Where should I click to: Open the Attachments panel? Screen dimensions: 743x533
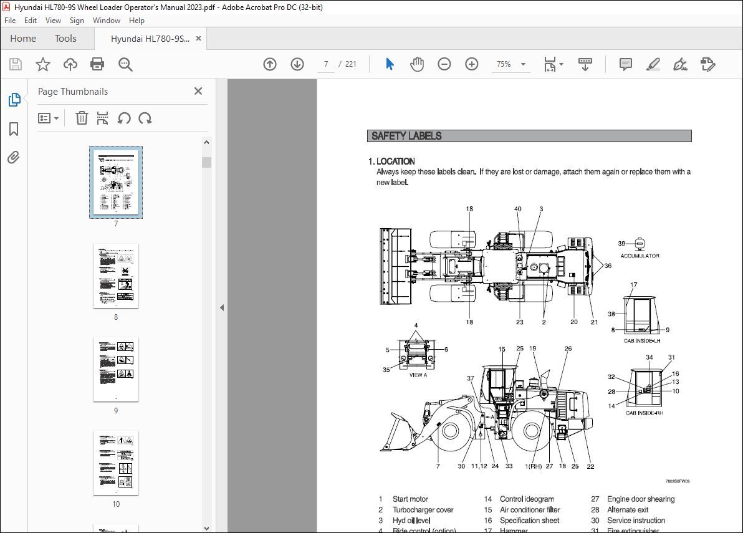point(14,157)
